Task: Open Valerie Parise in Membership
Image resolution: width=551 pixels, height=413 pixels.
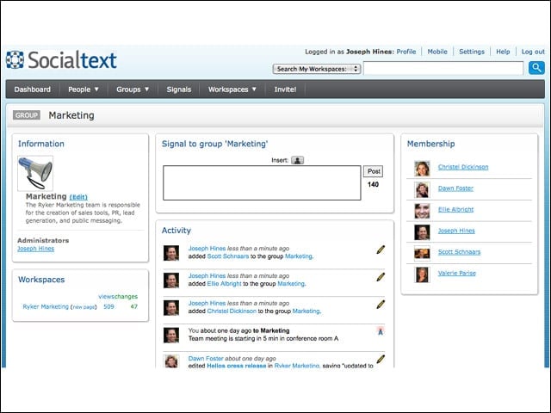Action: [457, 274]
